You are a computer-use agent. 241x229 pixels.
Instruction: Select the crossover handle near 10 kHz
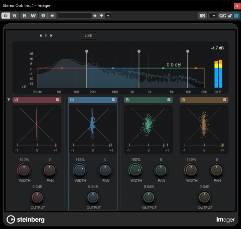(187, 51)
